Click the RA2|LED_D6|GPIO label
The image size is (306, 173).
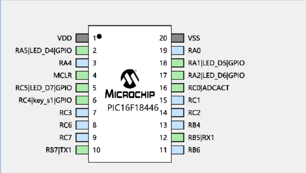(x=216, y=75)
